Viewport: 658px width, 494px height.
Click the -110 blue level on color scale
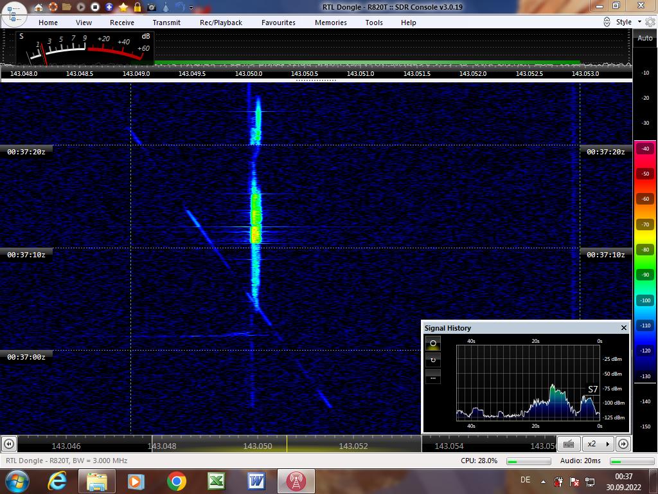645,325
